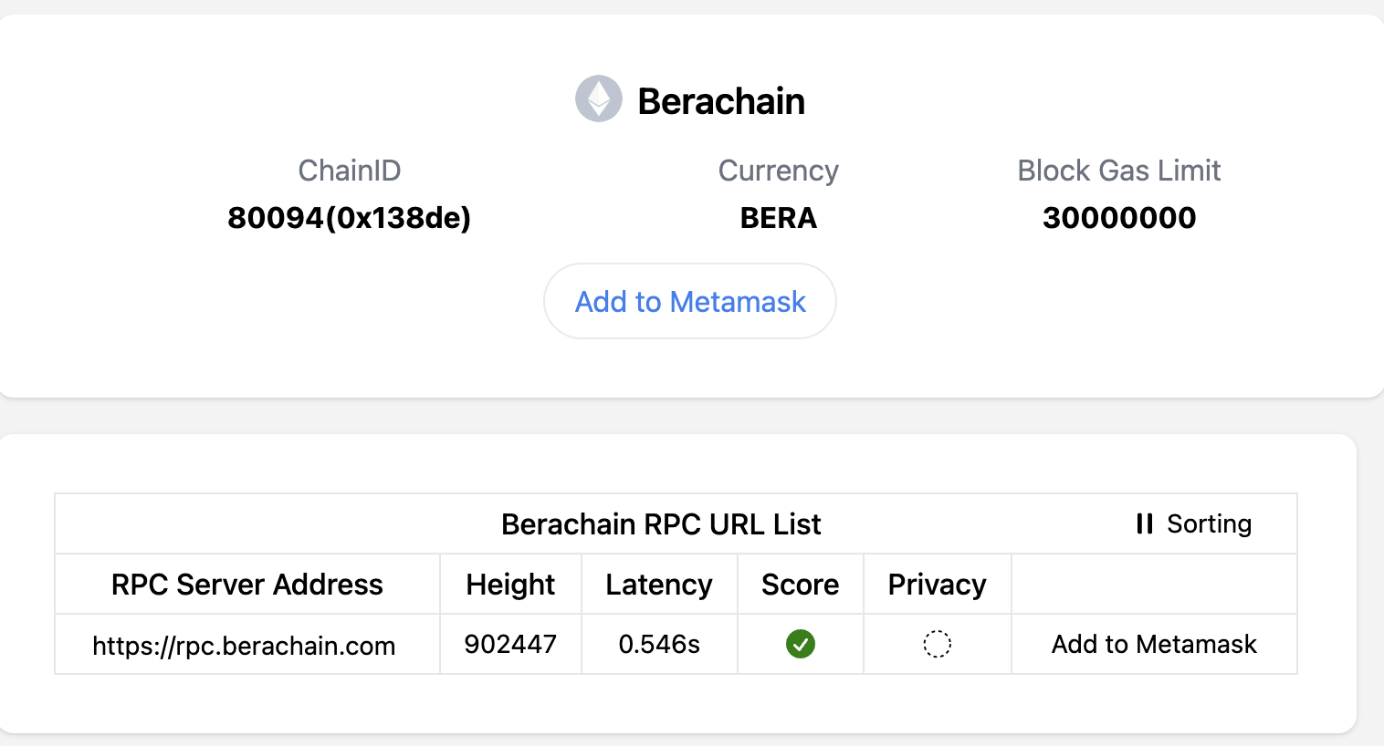Click Add to Metamask in the RPC row

point(1154,644)
